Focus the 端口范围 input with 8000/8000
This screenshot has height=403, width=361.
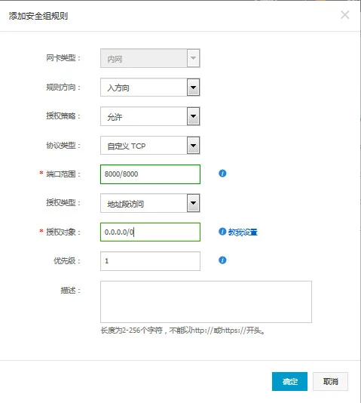tap(150, 174)
